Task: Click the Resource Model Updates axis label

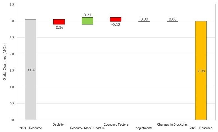Action: (x=87, y=128)
